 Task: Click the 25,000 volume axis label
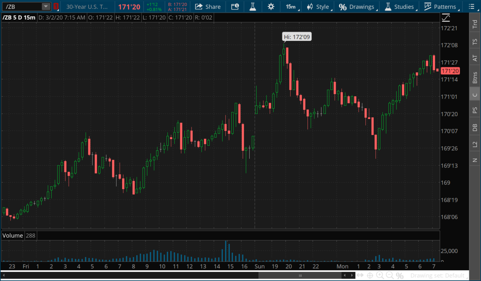click(449, 251)
